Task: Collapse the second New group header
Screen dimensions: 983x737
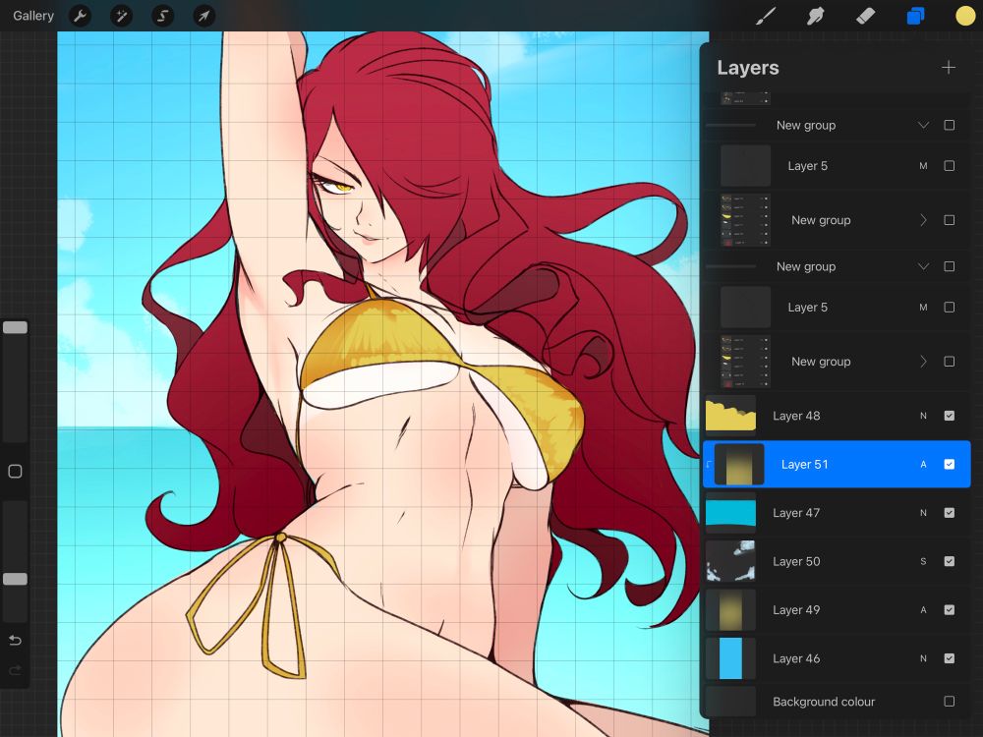Action: click(923, 266)
